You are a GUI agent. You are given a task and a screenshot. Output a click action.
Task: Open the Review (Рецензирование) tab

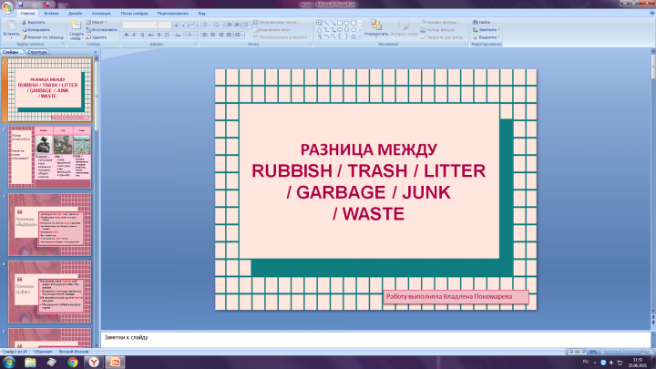click(173, 14)
